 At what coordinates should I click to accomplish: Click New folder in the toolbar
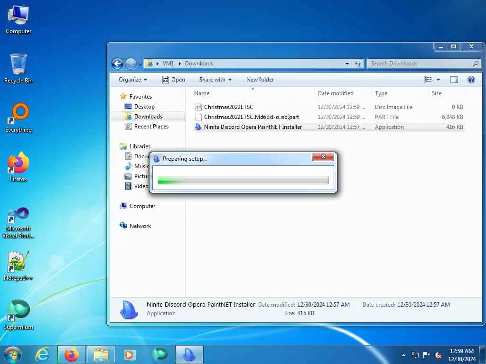click(260, 80)
